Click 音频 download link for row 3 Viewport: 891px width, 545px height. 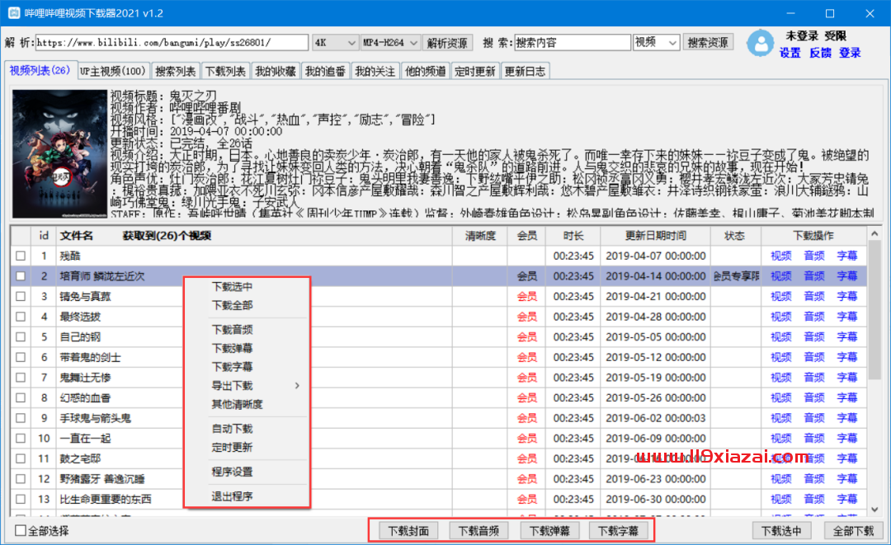point(813,296)
